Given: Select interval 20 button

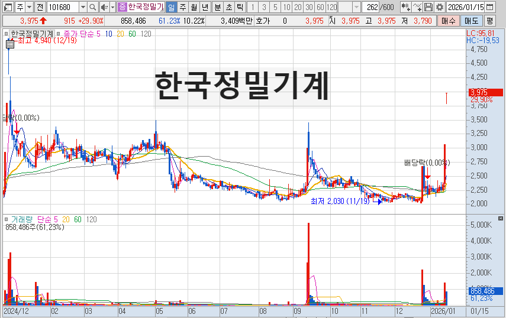Looking at the screenshot, I should point(298,7).
